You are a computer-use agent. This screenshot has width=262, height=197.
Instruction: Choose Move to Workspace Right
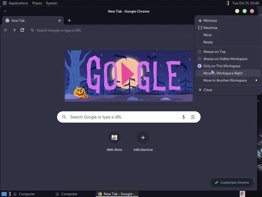click(228, 73)
